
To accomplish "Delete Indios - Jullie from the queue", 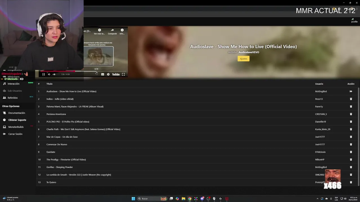I will click(x=351, y=99).
